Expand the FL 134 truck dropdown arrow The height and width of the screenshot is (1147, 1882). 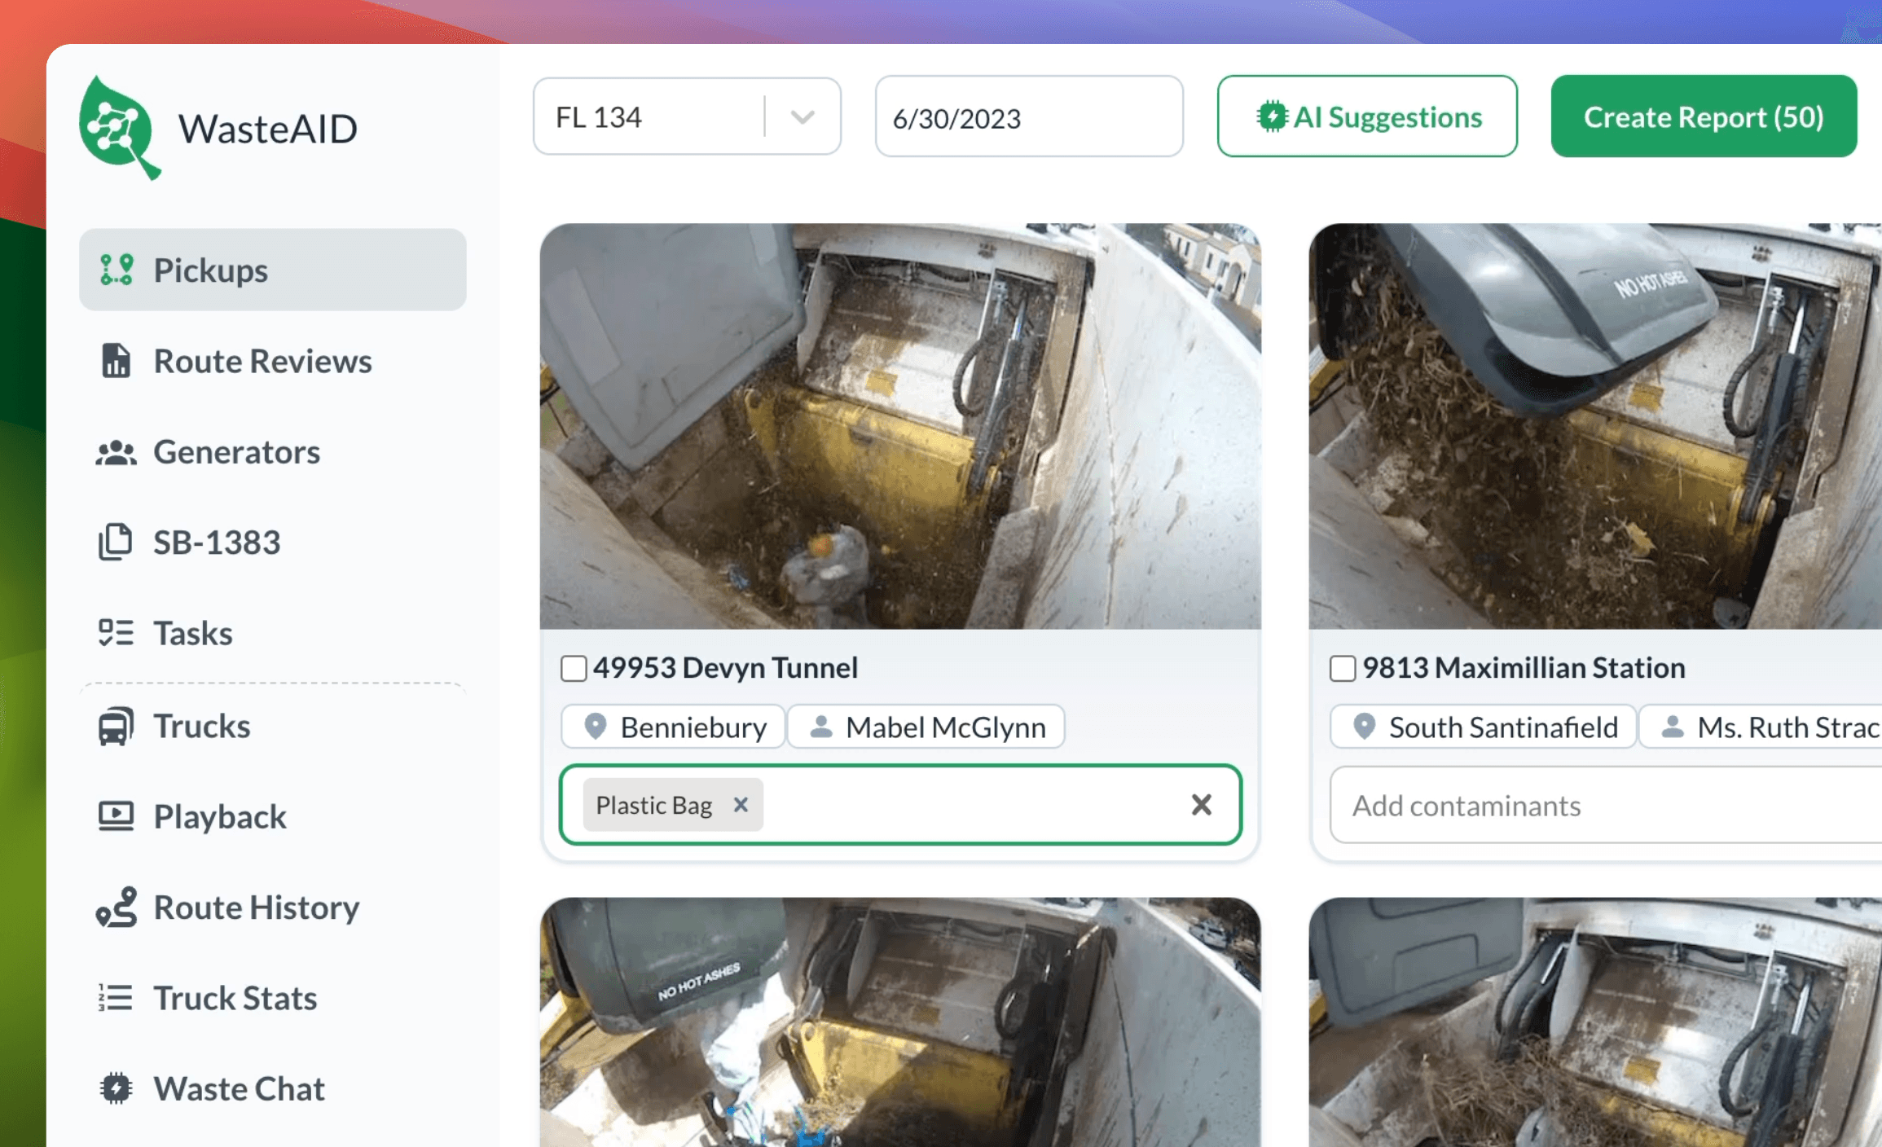click(x=802, y=117)
